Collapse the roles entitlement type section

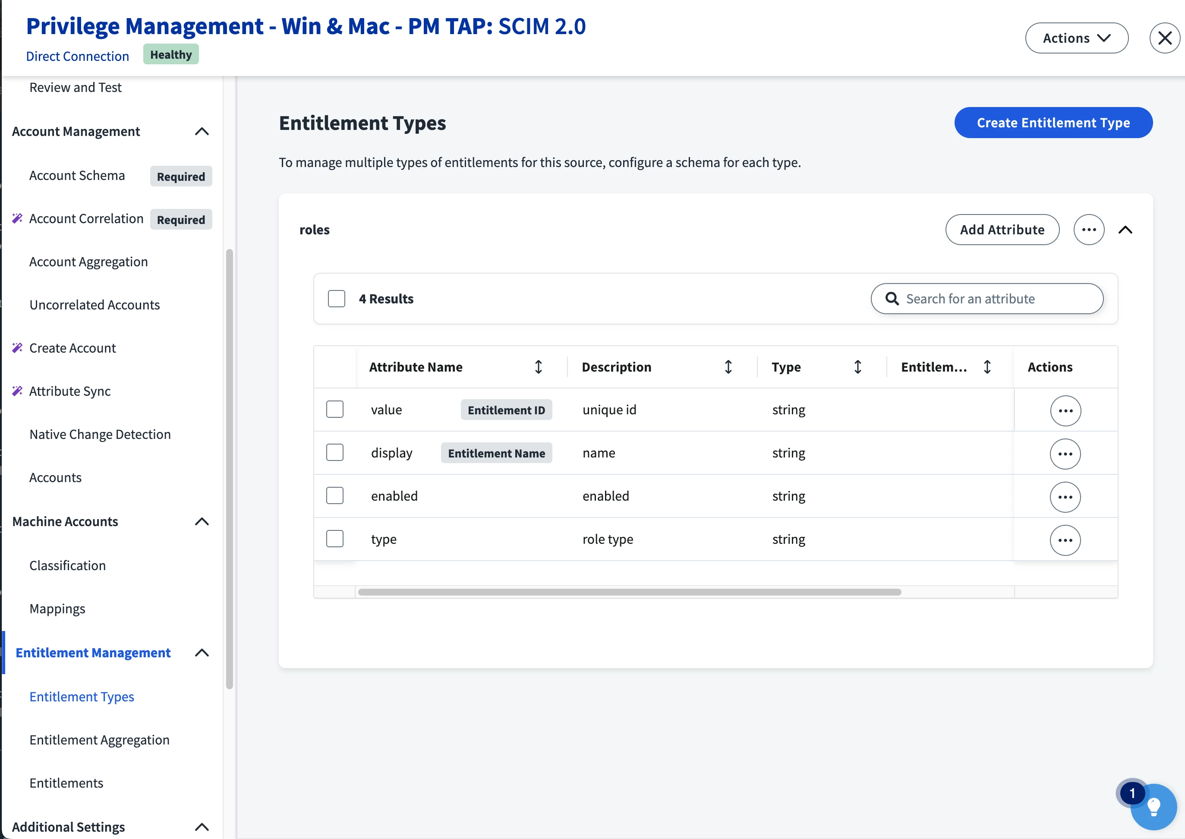(x=1125, y=230)
